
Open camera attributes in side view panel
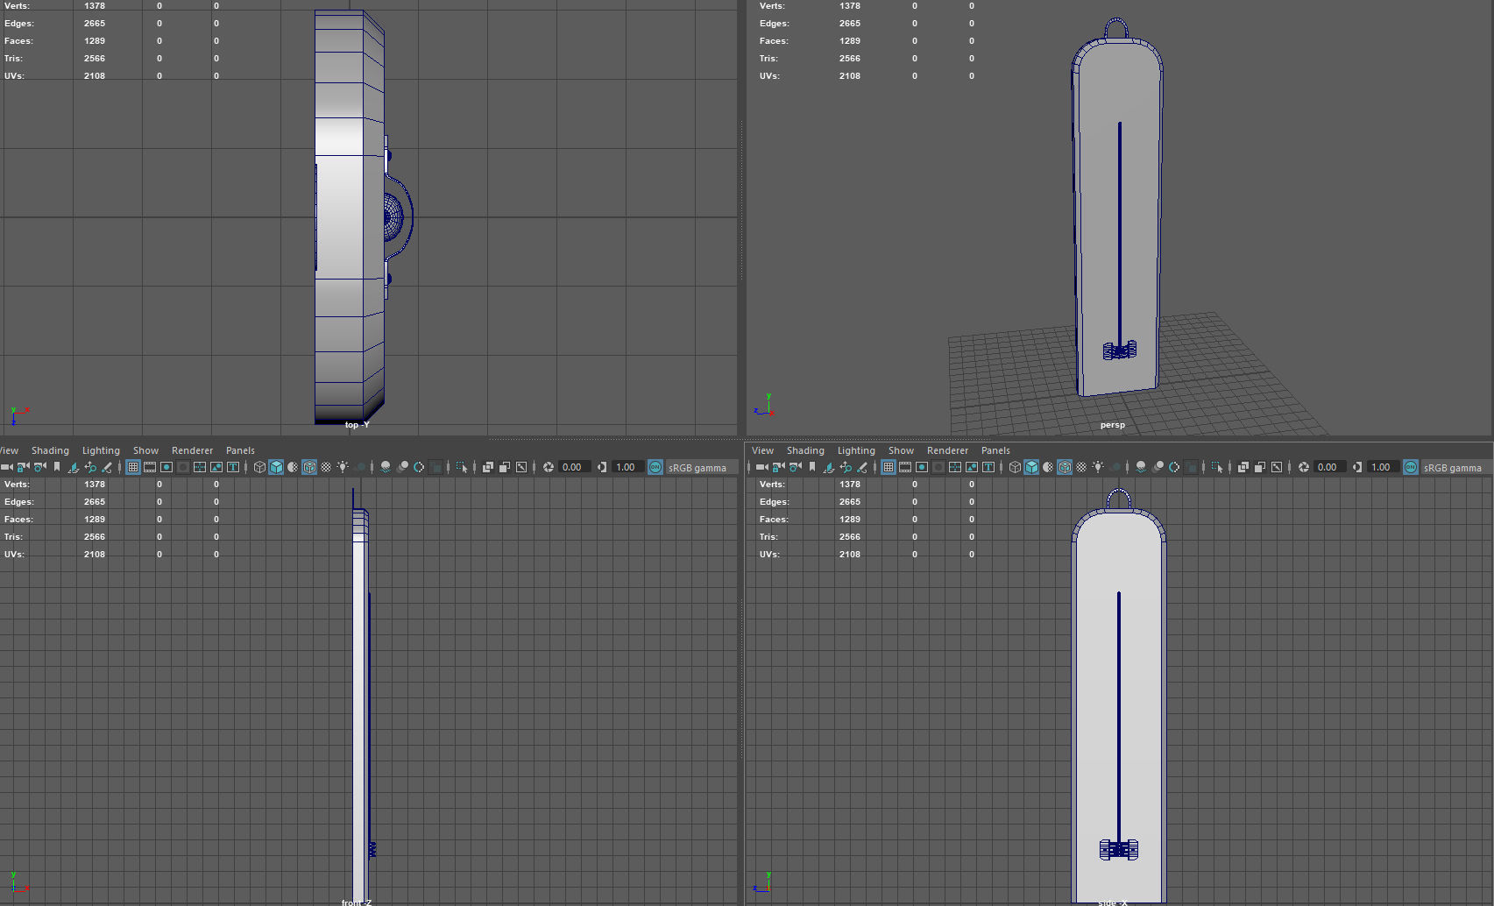click(x=795, y=467)
